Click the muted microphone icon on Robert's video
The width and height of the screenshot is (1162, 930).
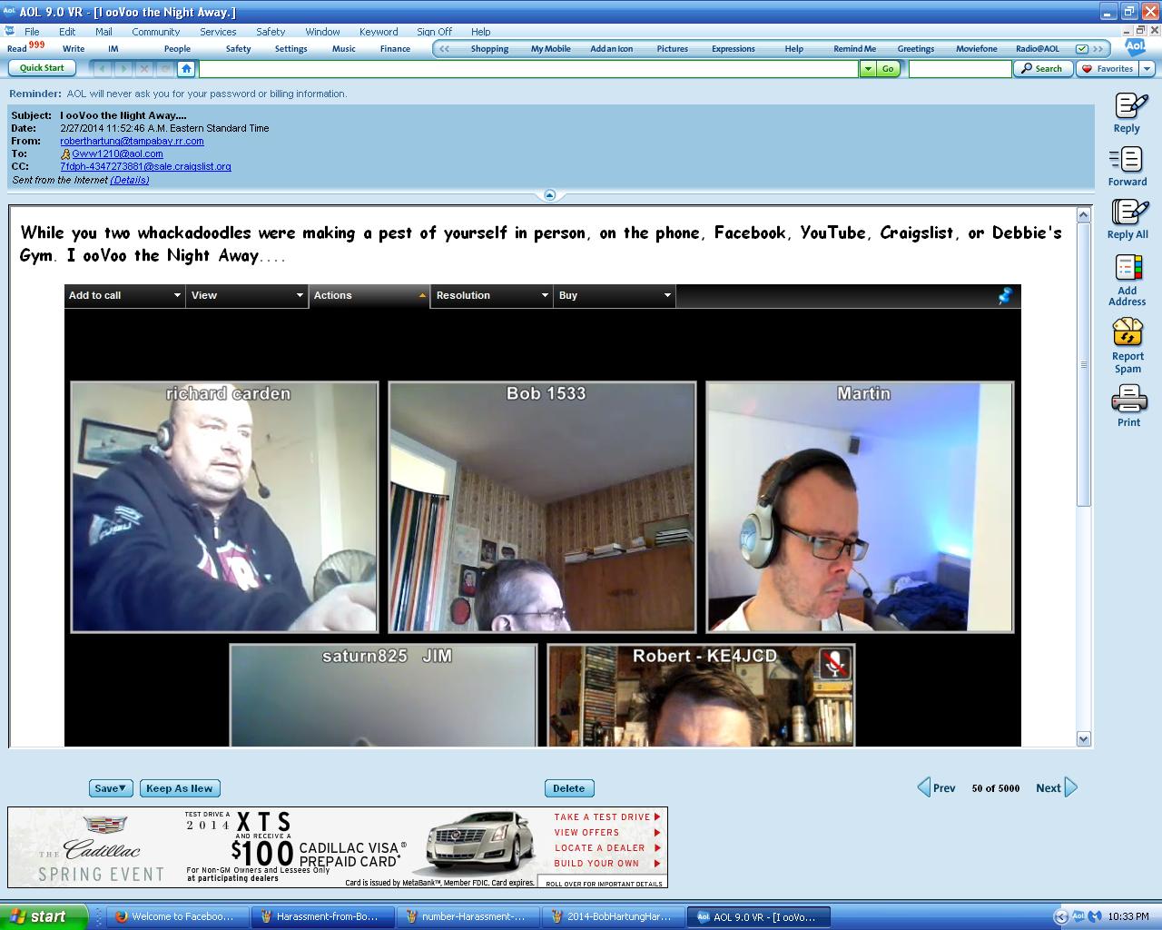click(x=834, y=663)
